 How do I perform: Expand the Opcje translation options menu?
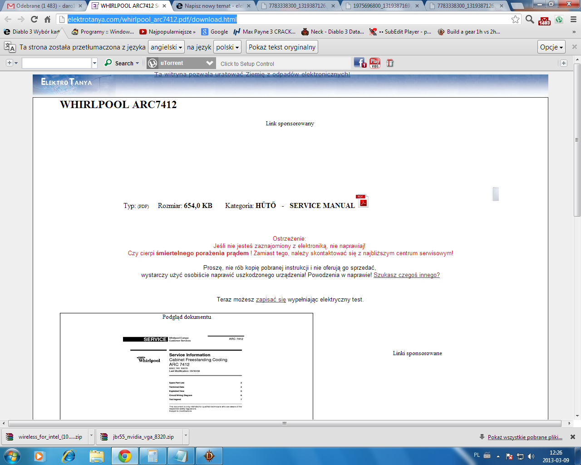[551, 47]
